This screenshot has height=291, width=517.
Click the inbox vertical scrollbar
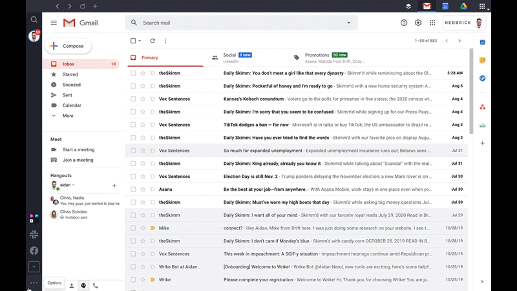click(x=471, y=91)
